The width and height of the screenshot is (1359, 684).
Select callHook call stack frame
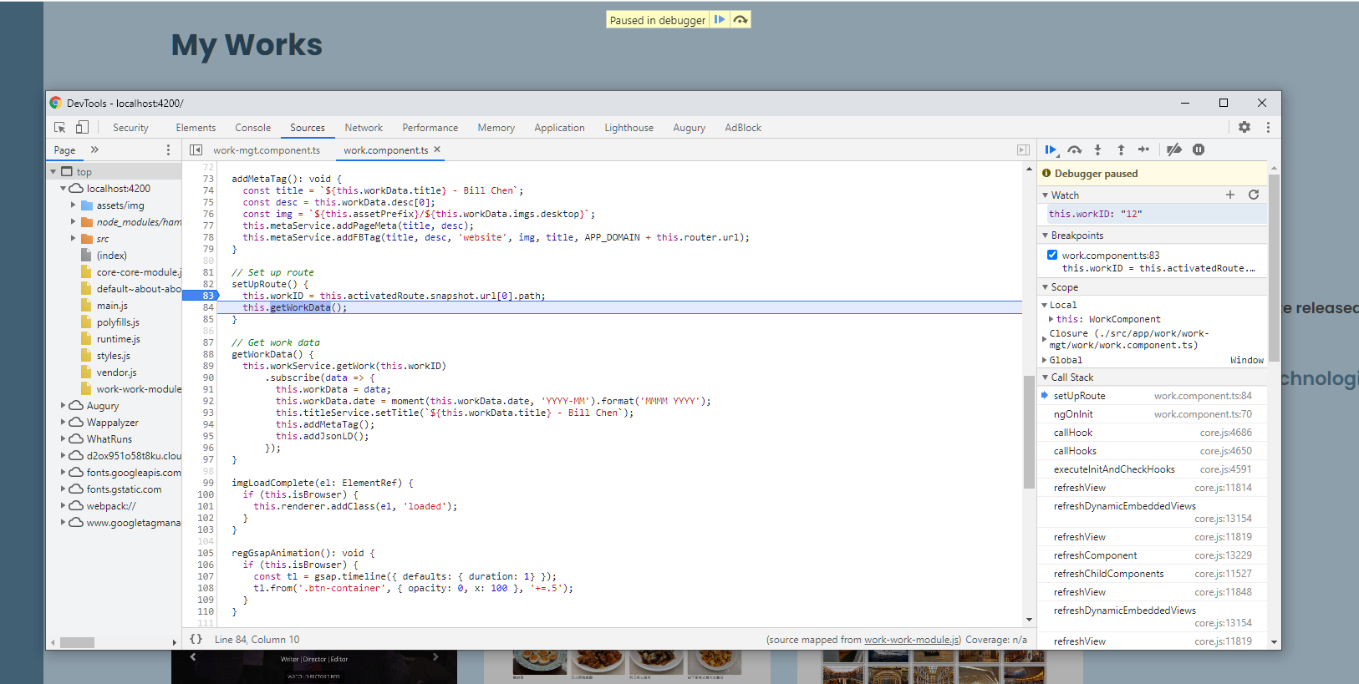pyautogui.click(x=1153, y=433)
